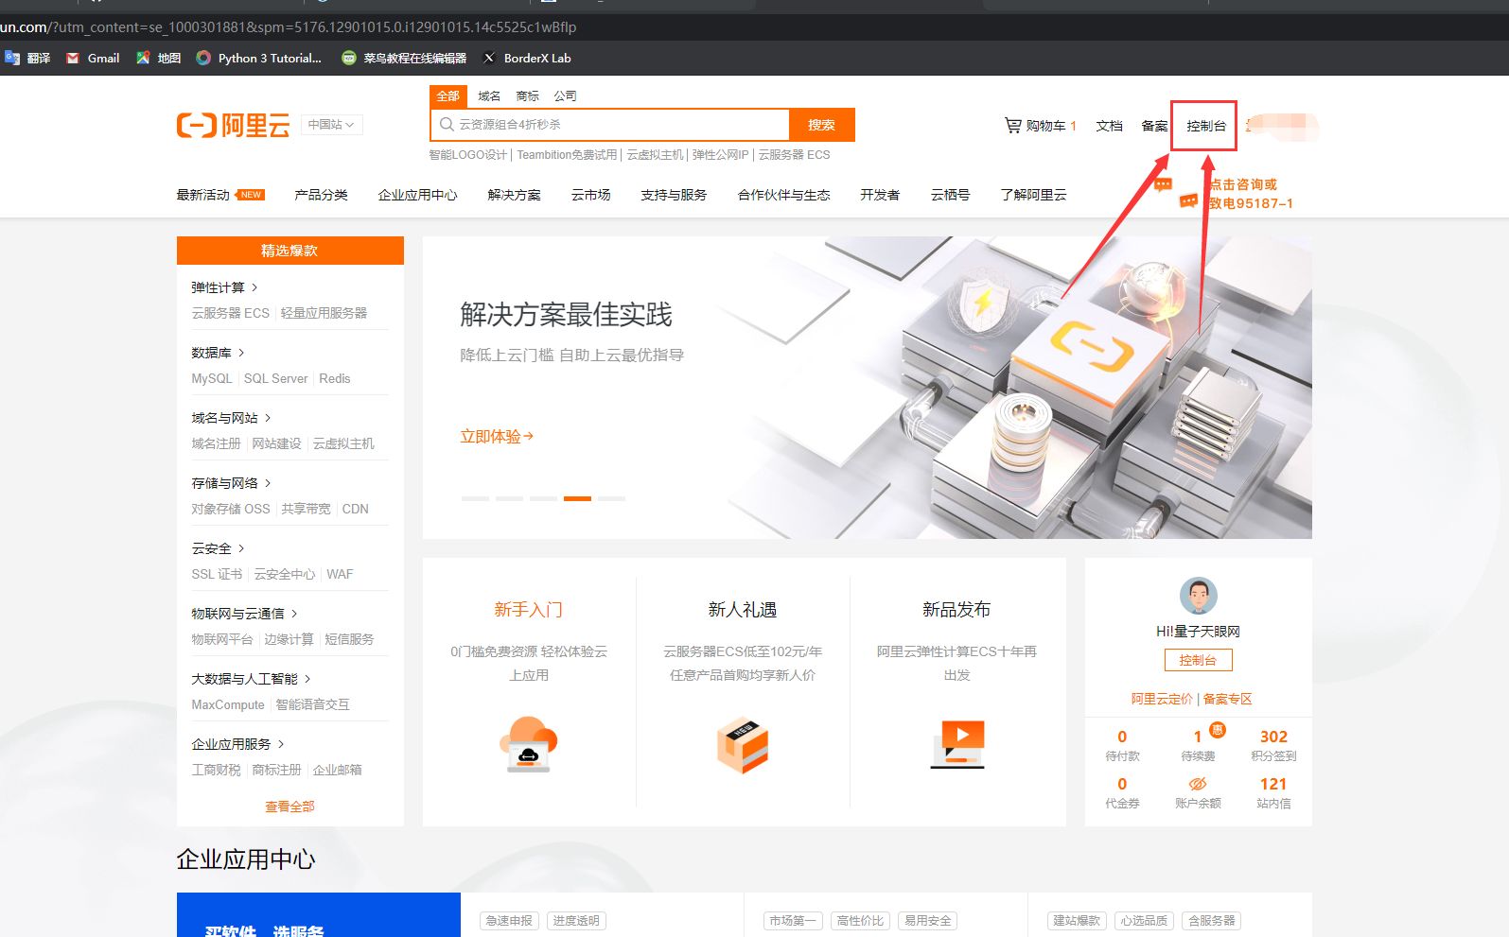Click the user avatar picture
This screenshot has height=937, width=1509.
[x=1198, y=596]
